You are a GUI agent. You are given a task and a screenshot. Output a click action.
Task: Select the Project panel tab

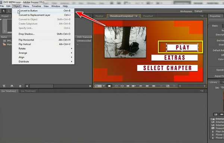click(5, 16)
